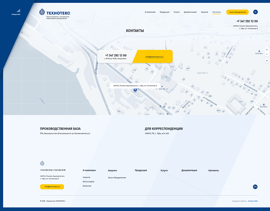Viewport: 270px width, 211px height.
Task: Open the search magnifier icon
Action: click(x=255, y=12)
